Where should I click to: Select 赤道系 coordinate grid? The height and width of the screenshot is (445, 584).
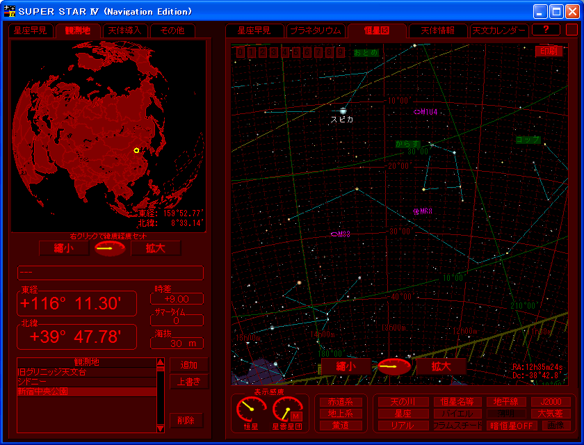(x=341, y=402)
